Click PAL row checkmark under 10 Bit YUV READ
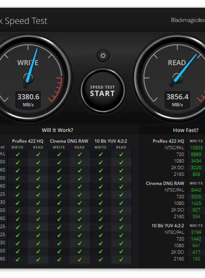 (121, 154)
